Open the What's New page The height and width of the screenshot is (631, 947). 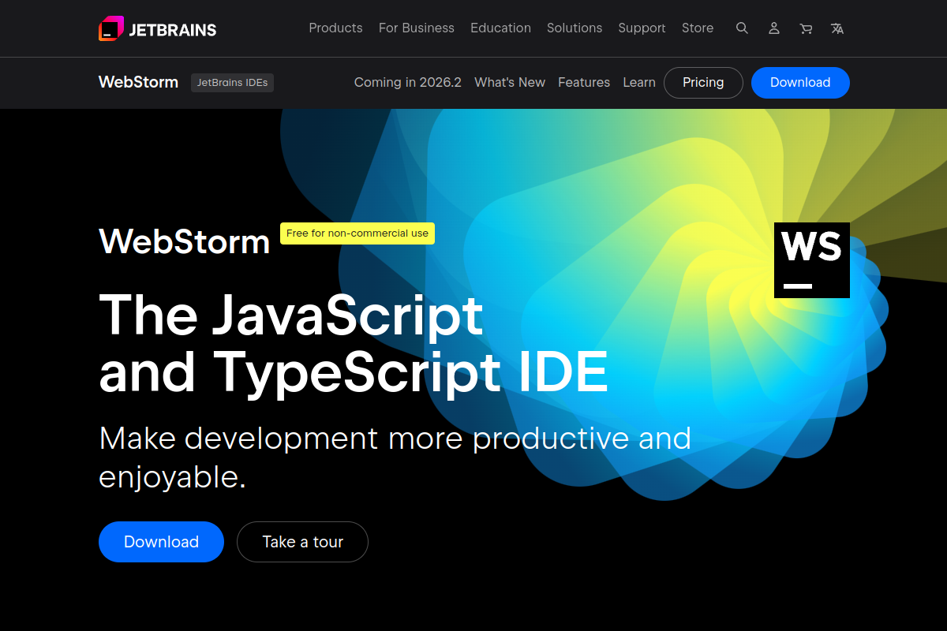coord(510,82)
